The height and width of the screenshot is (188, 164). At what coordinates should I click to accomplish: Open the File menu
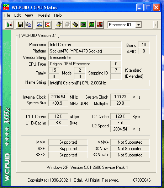[x=7, y=15]
